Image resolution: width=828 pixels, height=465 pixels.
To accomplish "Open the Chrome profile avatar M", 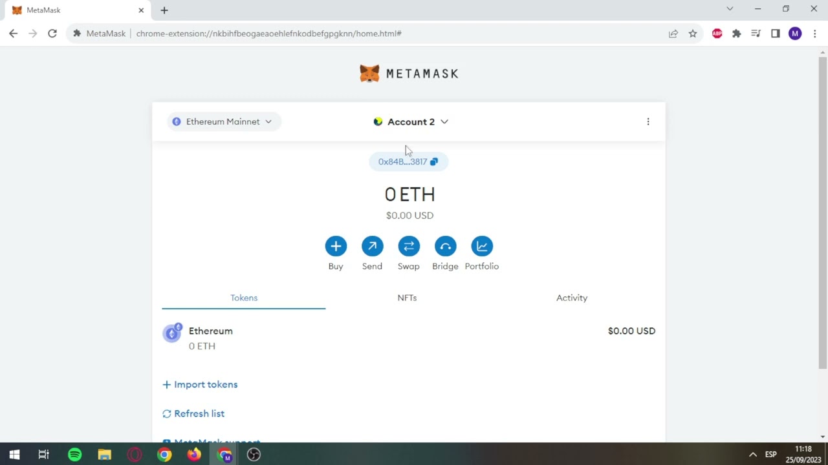I will (795, 34).
